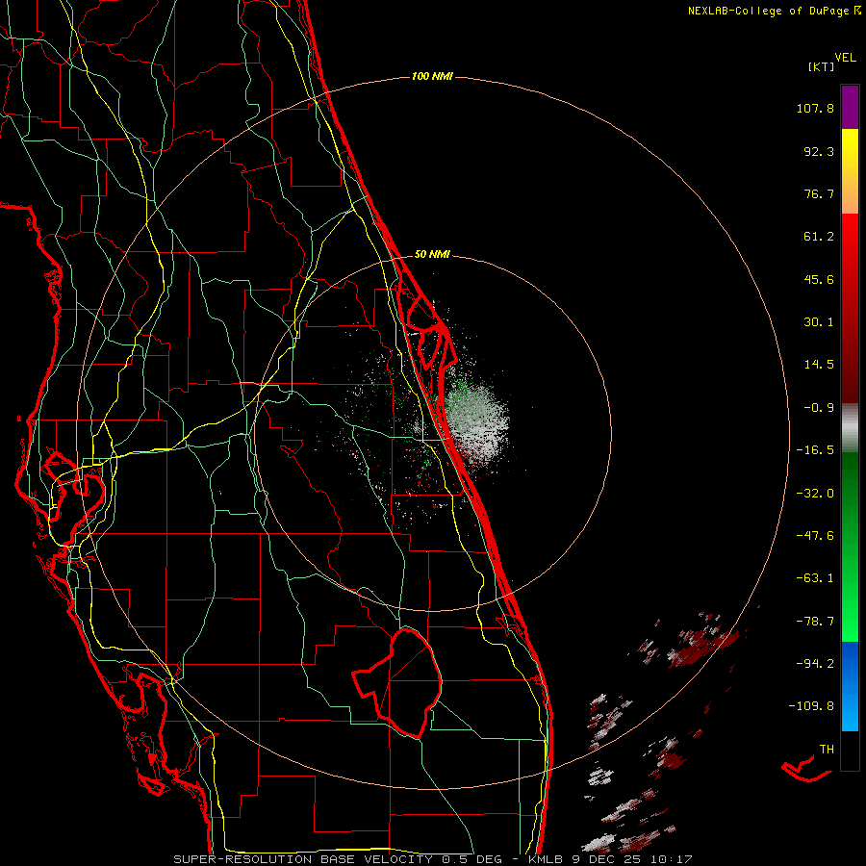Click the 45.6 velocity scale value
The height and width of the screenshot is (866, 866).
tap(819, 279)
